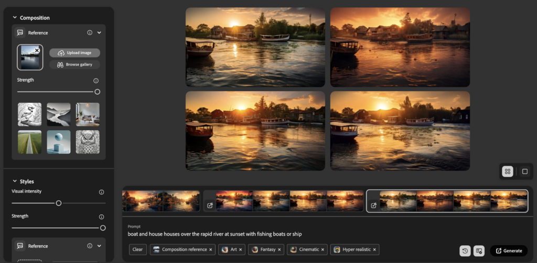Image resolution: width=537 pixels, height=263 pixels.
Task: Select the living room interior reference thumbnail
Action: point(88,115)
